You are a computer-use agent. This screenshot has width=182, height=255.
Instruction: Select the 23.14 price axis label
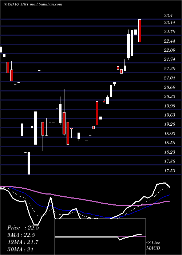tap(170, 23)
